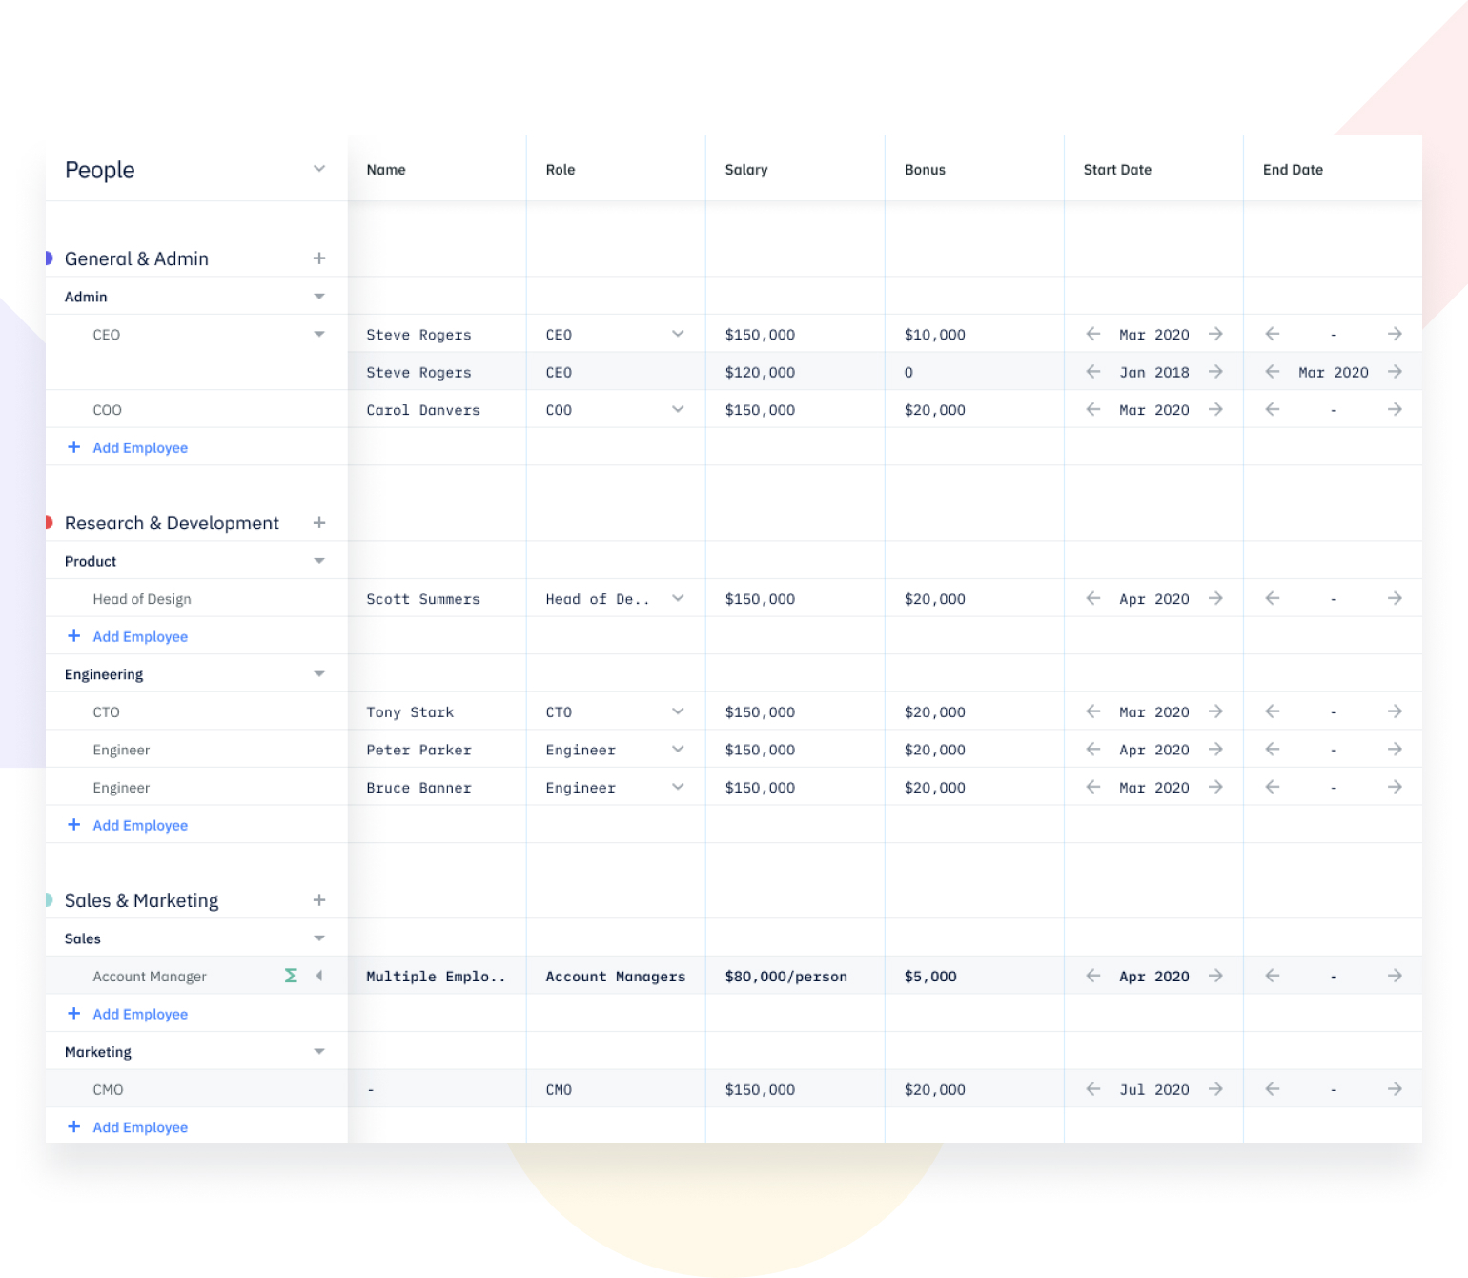The image size is (1468, 1278).
Task: Move Steve Rogers Mar 2020 end date earlier
Action: point(1273,372)
